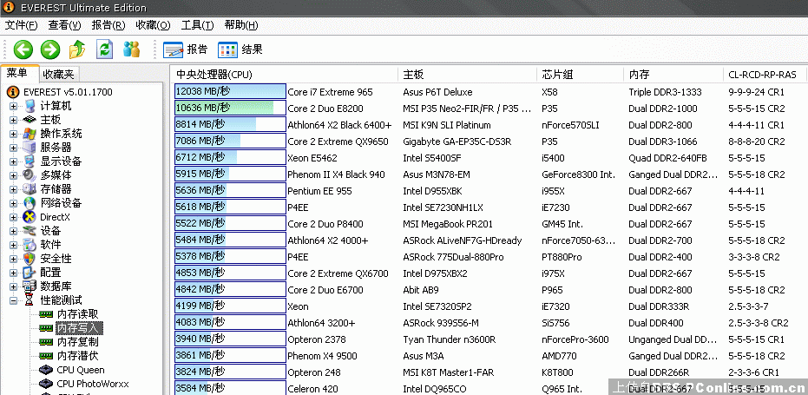Screen dimensions: 808x395
Task: Open the 文件(F) menu
Action: tap(21, 25)
